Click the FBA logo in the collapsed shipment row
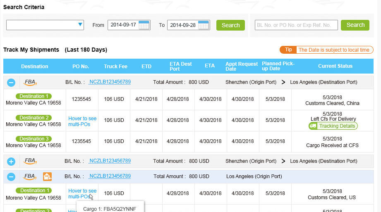This screenshot has height=212, width=381. coord(30,161)
